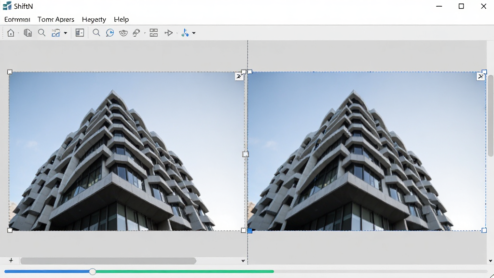Click the first magnifier icon, left of the separator
Viewport: 494px width, 278px height.
point(41,33)
